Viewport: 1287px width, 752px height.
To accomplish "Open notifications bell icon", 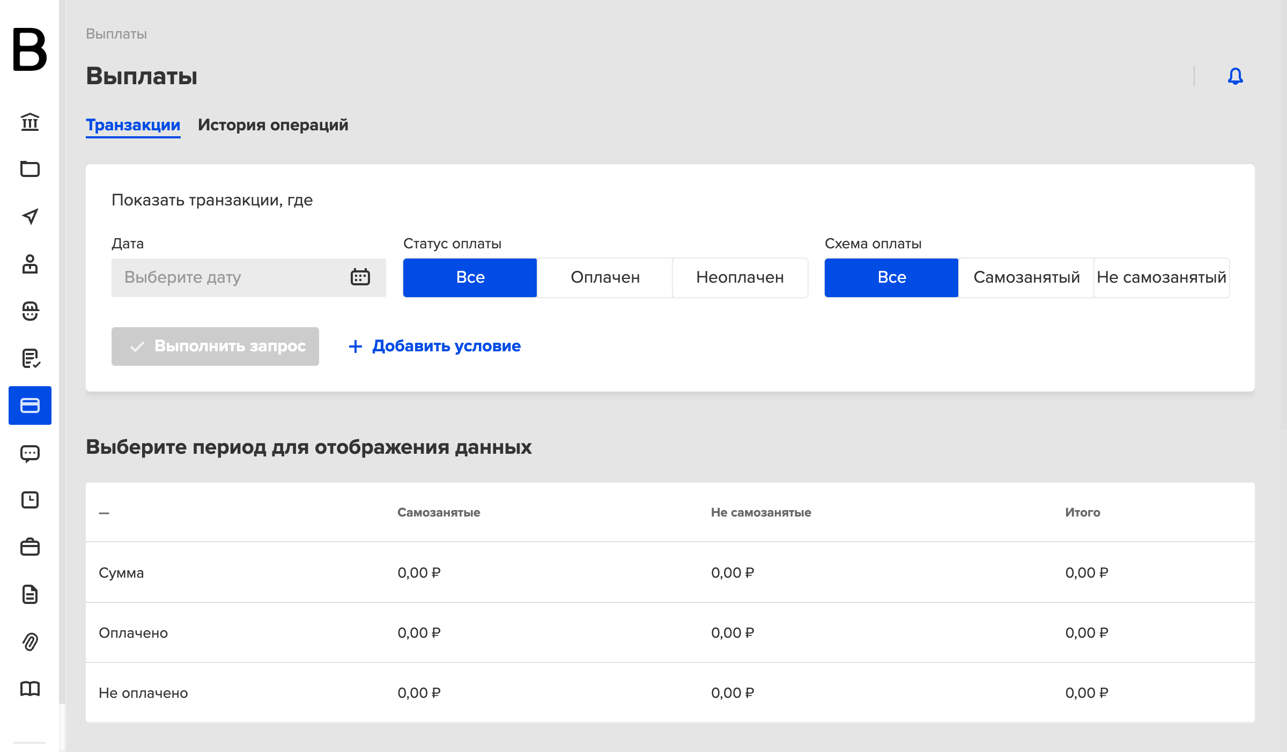I will [1236, 76].
